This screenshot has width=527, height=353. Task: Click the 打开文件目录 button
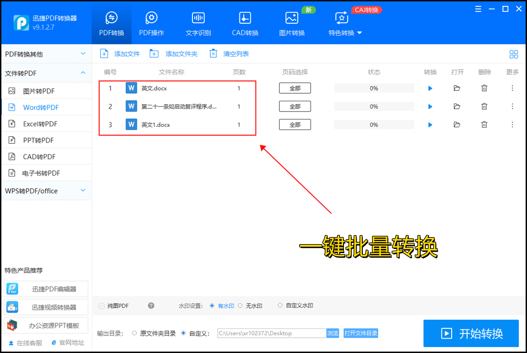pos(361,333)
